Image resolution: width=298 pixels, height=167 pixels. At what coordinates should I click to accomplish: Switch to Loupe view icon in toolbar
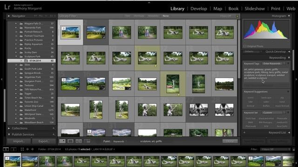coord(70,141)
